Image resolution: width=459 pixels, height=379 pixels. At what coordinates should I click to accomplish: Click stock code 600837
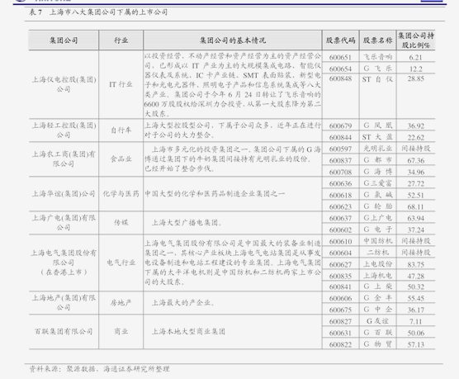340,160
